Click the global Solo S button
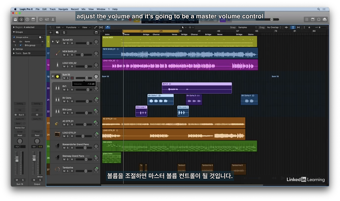The height and width of the screenshot is (201, 340). coord(64,32)
